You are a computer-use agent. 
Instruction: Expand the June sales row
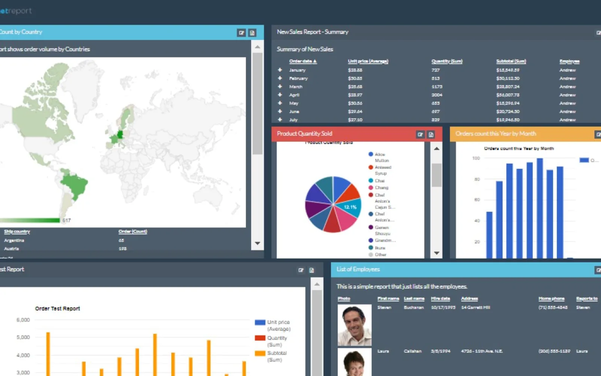(x=280, y=111)
